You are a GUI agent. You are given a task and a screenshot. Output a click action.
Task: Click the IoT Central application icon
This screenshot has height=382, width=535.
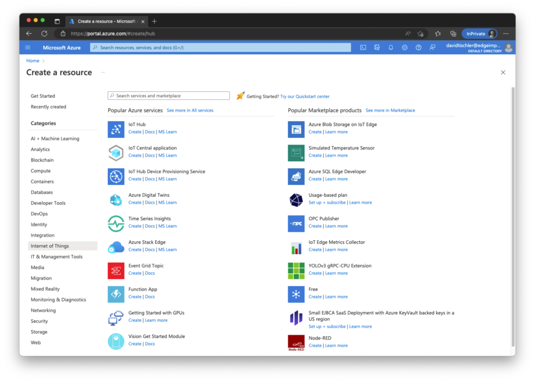(x=116, y=153)
